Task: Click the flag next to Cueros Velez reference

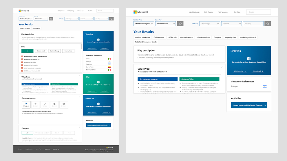Action: pos(109,67)
